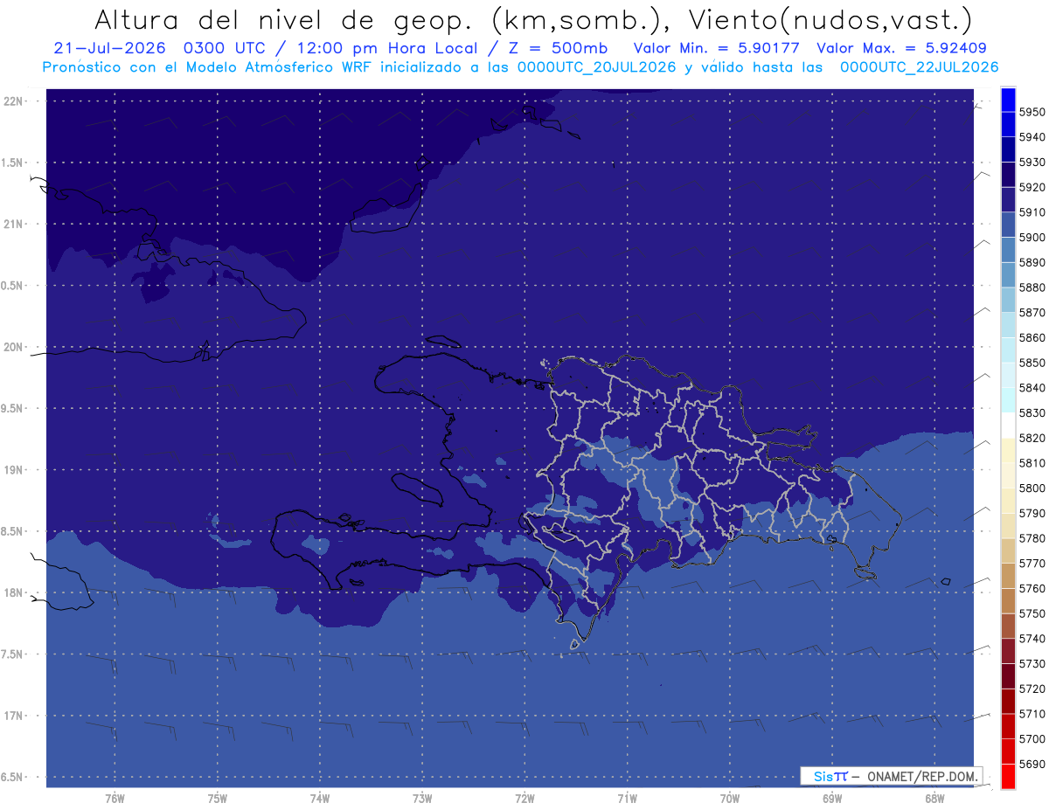Image resolution: width=1049 pixels, height=810 pixels.
Task: Click the 5940 legend value
Action: 1032,137
